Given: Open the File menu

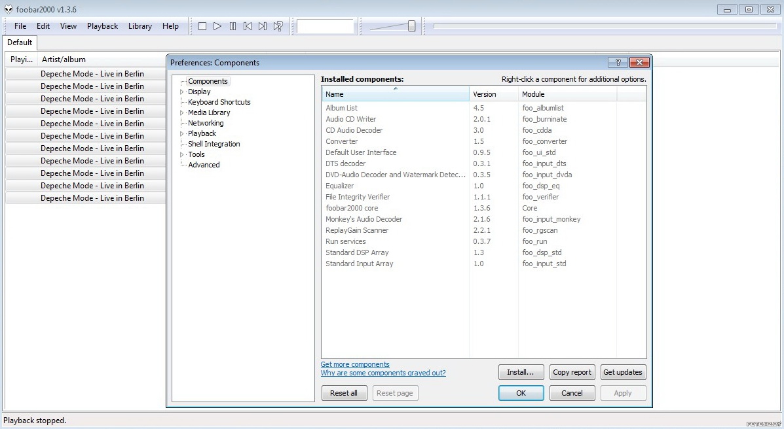Looking at the screenshot, I should coord(20,26).
